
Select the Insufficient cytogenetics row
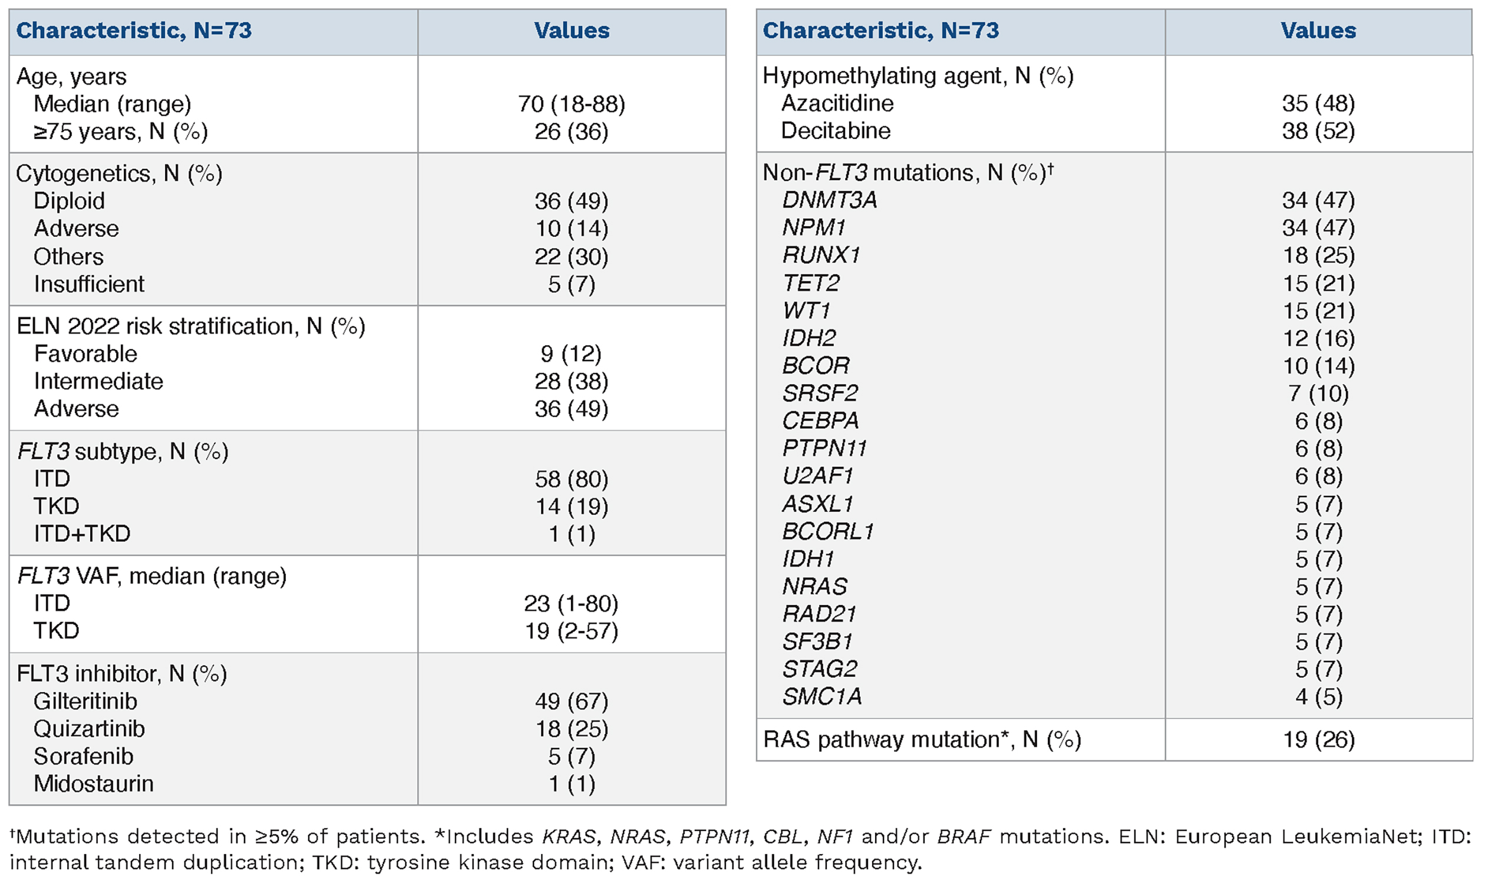point(89,284)
